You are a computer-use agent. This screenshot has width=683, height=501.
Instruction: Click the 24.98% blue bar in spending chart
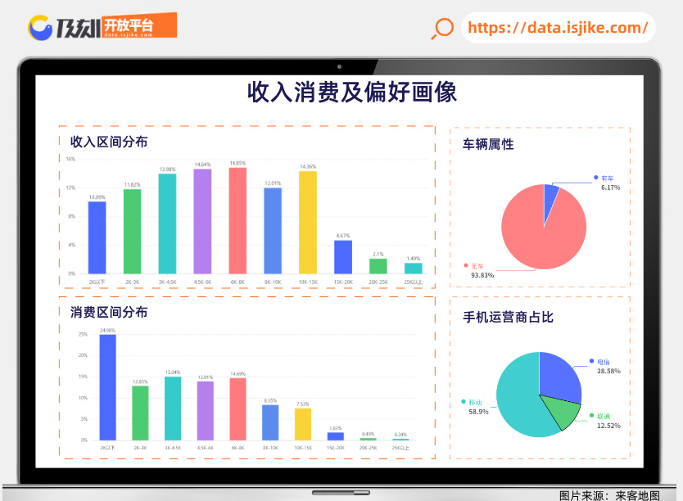108,387
